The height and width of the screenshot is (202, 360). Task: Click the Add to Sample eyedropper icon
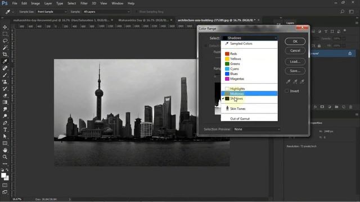coord(295,81)
